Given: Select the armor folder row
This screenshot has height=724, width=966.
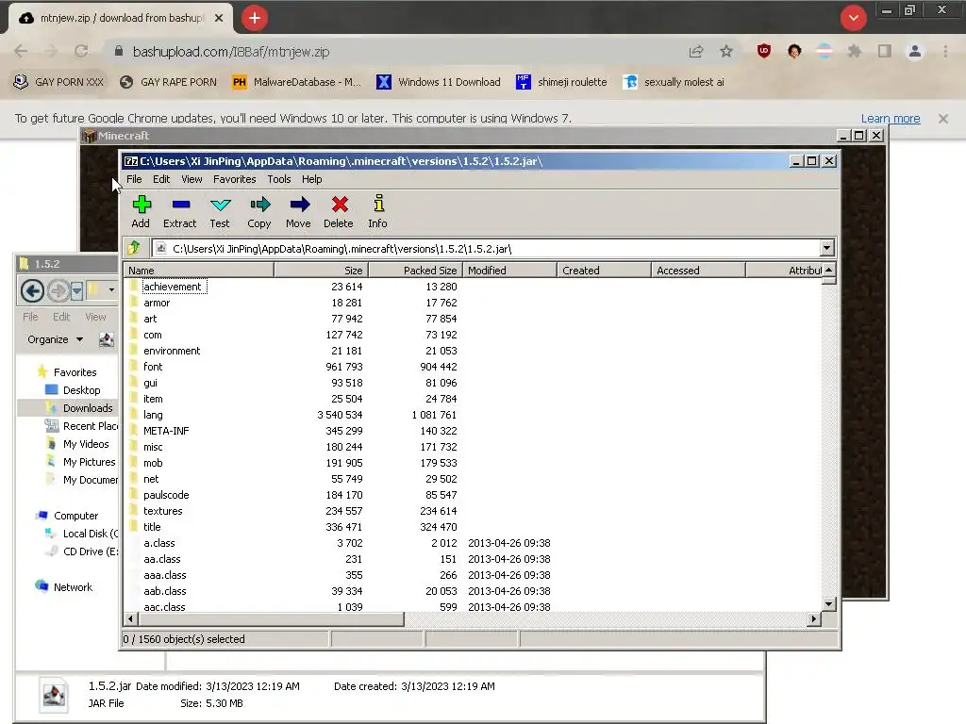Looking at the screenshot, I should pos(473,303).
